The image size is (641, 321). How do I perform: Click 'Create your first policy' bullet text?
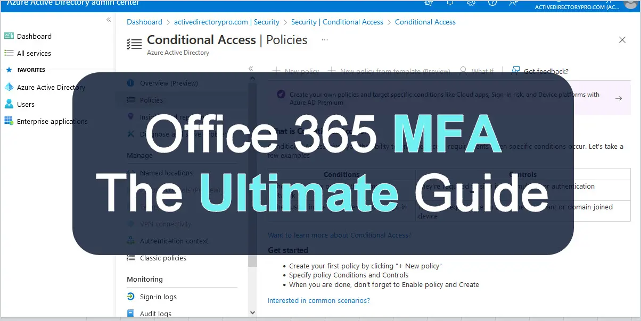(365, 266)
